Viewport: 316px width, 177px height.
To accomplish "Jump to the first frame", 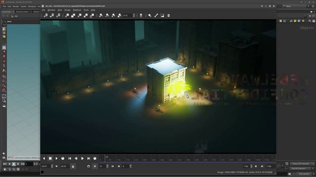I will click(70, 158).
